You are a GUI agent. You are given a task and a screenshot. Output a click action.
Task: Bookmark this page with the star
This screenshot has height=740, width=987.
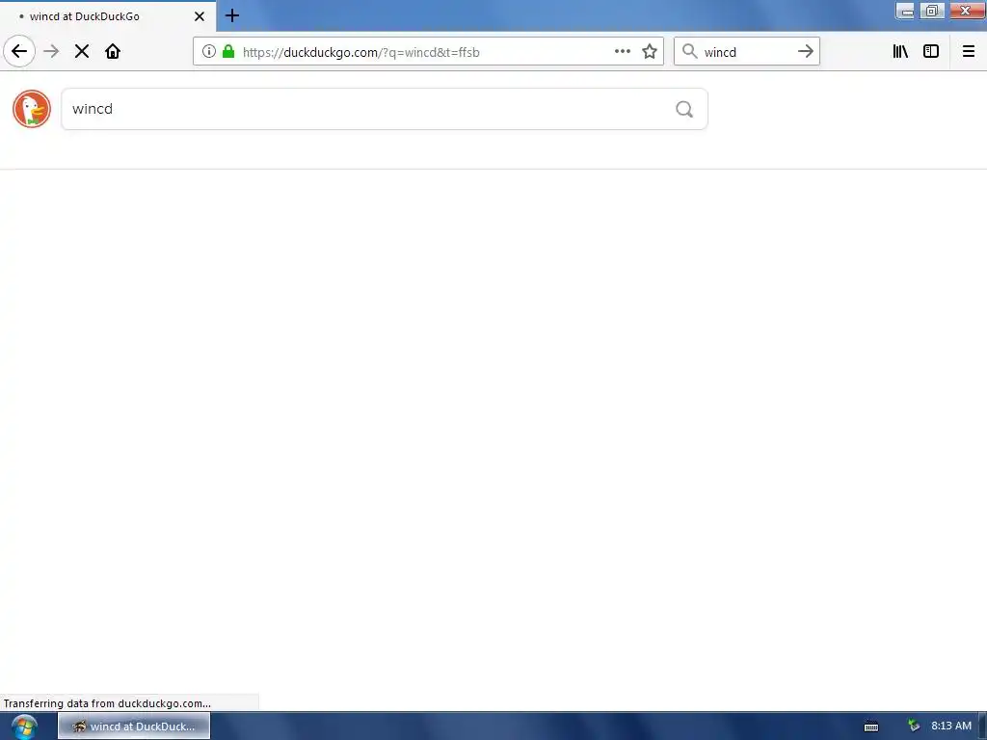tap(650, 51)
